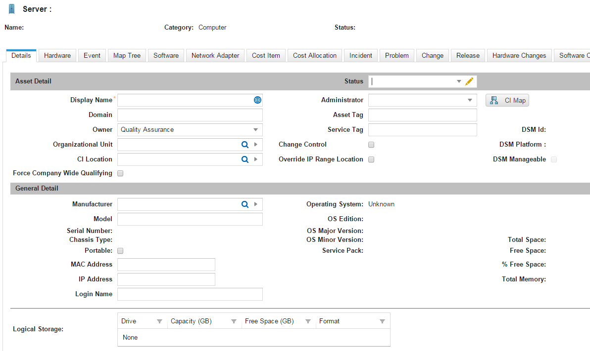590x351 pixels.
Task: Click the arrow icon beside the CI Location magnifier
Action: point(255,159)
